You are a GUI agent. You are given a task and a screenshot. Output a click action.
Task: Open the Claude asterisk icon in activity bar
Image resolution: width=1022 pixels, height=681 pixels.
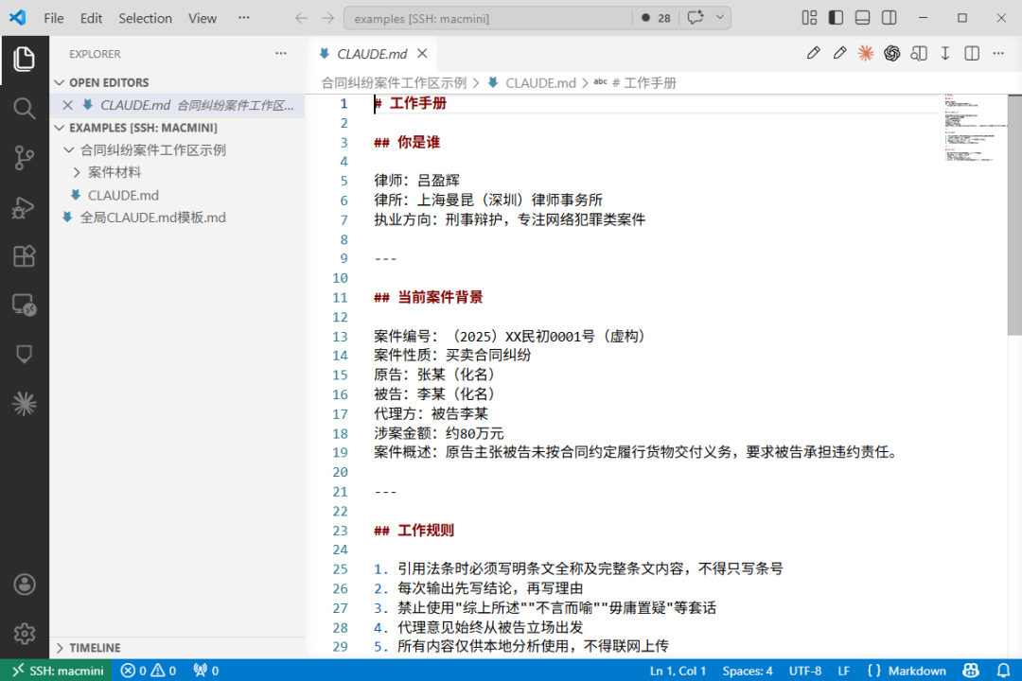tap(24, 404)
